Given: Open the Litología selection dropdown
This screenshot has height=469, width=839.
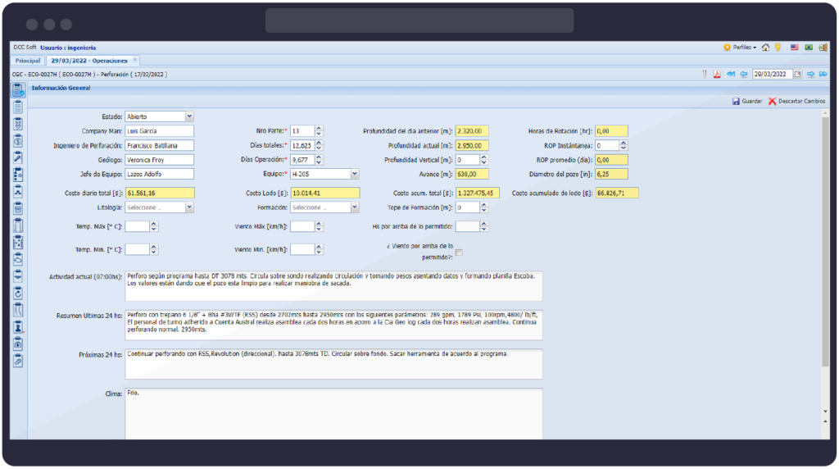Looking at the screenshot, I should (x=189, y=207).
